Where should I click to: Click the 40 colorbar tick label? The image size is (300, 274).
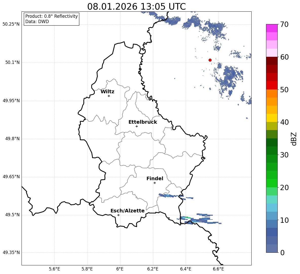[284, 122]
